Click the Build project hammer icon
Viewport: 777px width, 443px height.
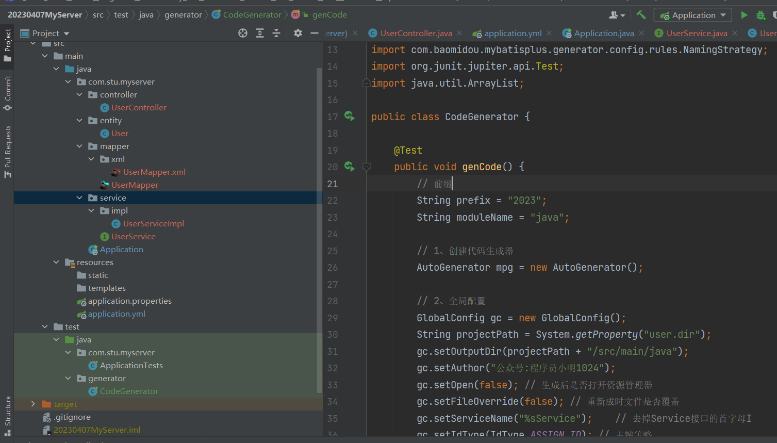pos(641,15)
